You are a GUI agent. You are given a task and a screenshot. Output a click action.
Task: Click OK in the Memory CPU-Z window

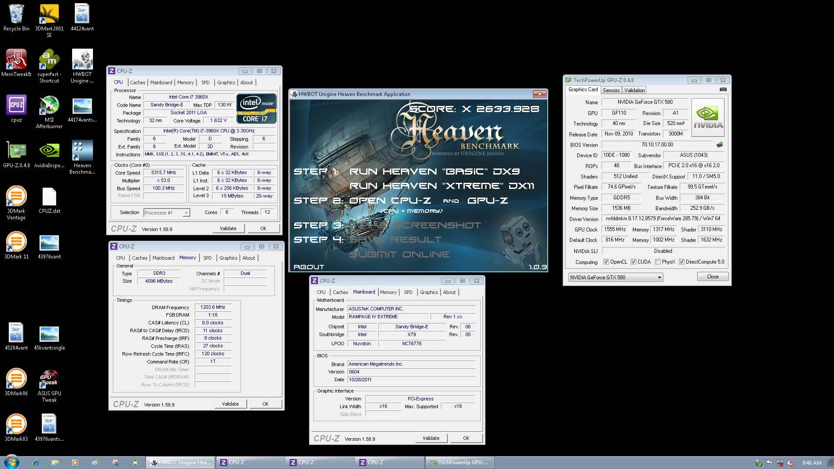coord(265,404)
